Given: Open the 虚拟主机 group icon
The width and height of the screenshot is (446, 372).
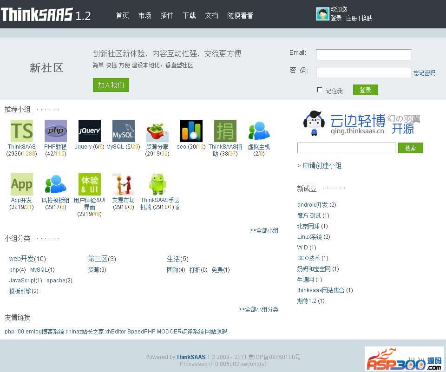Looking at the screenshot, I should coord(259,131).
